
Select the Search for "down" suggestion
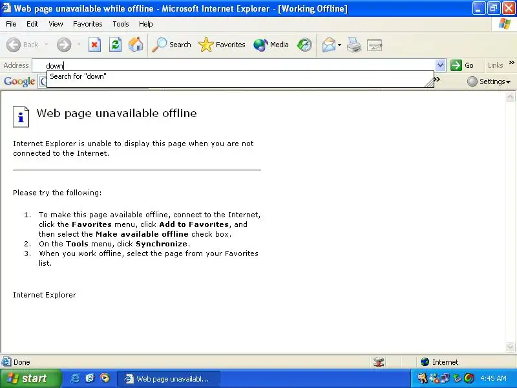pos(240,76)
